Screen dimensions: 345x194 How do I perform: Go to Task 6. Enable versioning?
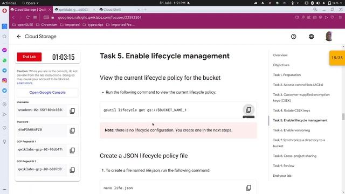click(x=291, y=130)
